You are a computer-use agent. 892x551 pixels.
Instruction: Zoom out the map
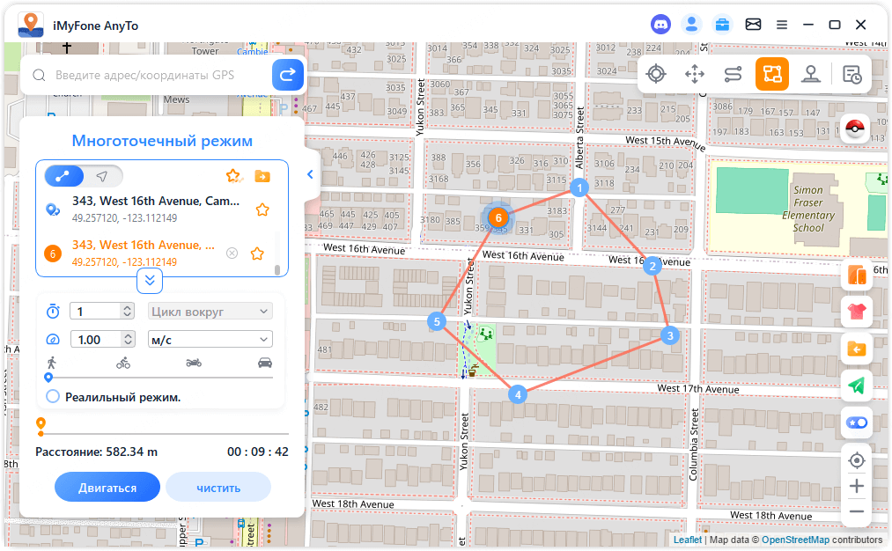tap(857, 511)
